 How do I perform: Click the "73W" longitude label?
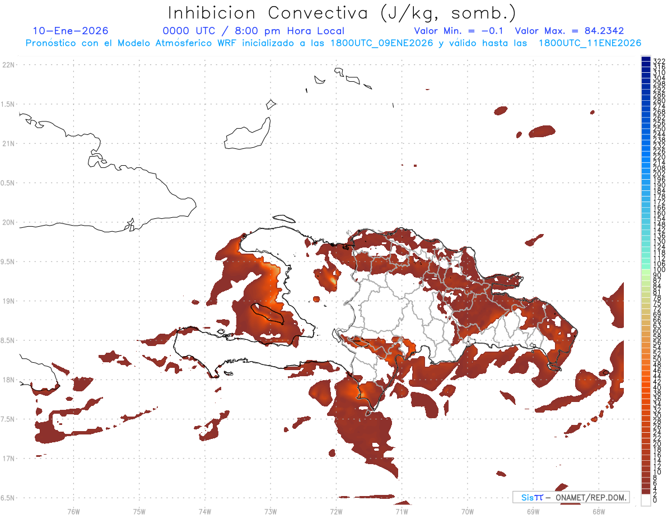tap(270, 511)
